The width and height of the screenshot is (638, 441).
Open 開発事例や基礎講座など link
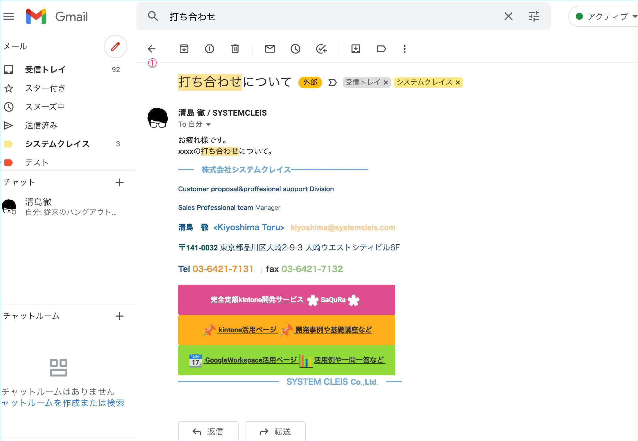click(x=333, y=330)
